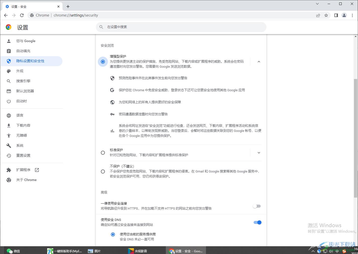358x254 pixels.
Task: Open 语言 settings section
Action: [31, 115]
